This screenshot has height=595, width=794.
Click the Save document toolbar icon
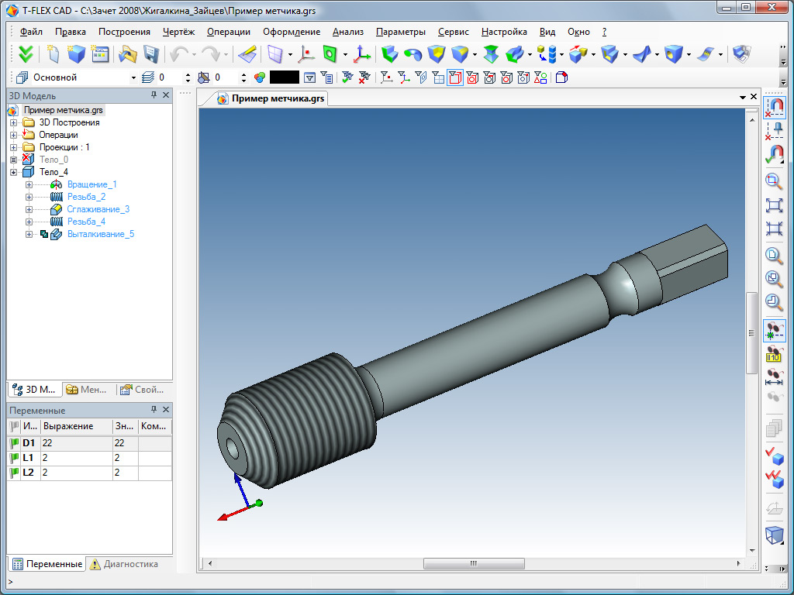150,54
